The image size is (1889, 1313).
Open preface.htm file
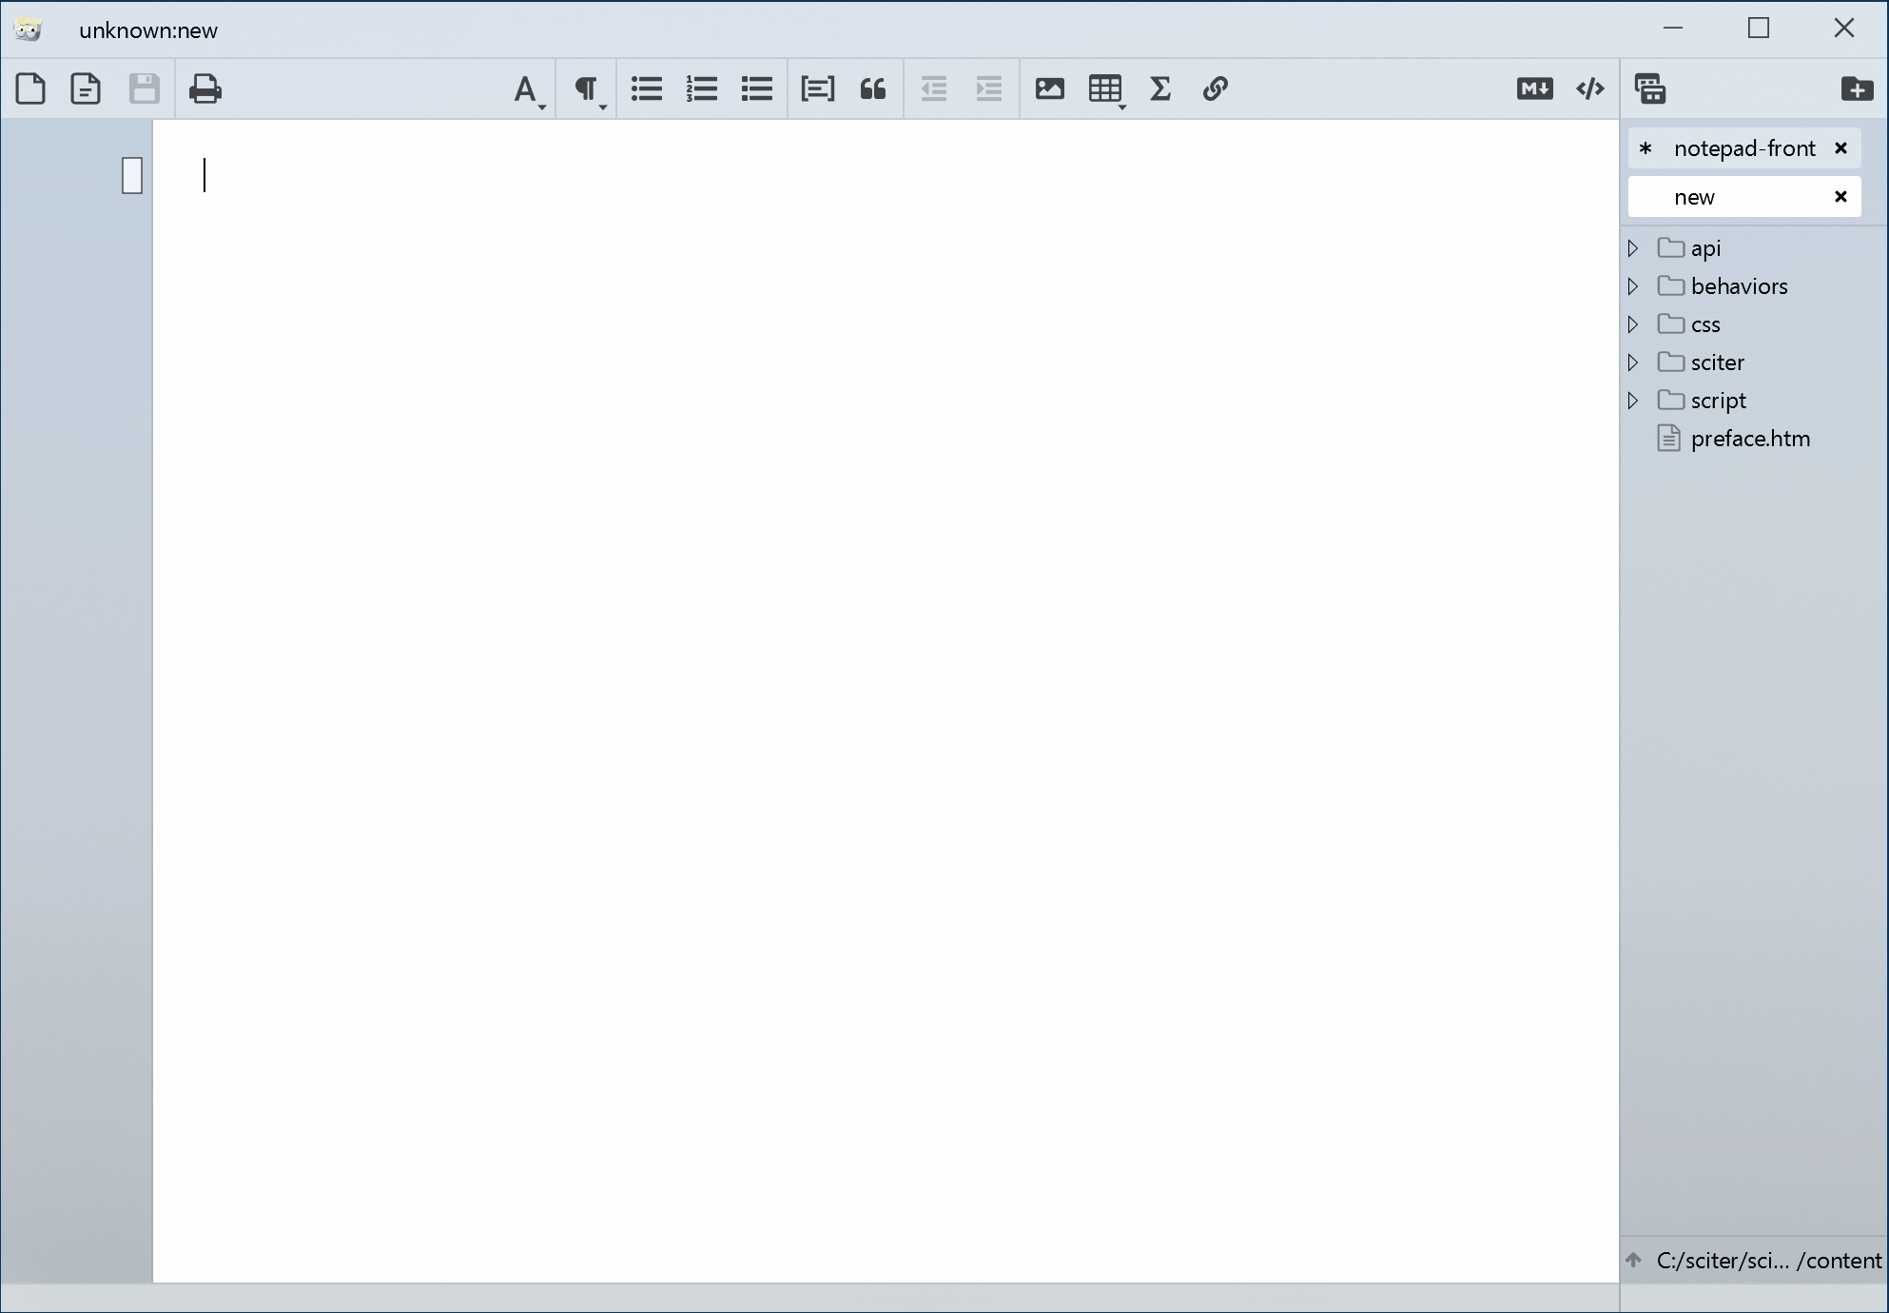(x=1749, y=439)
